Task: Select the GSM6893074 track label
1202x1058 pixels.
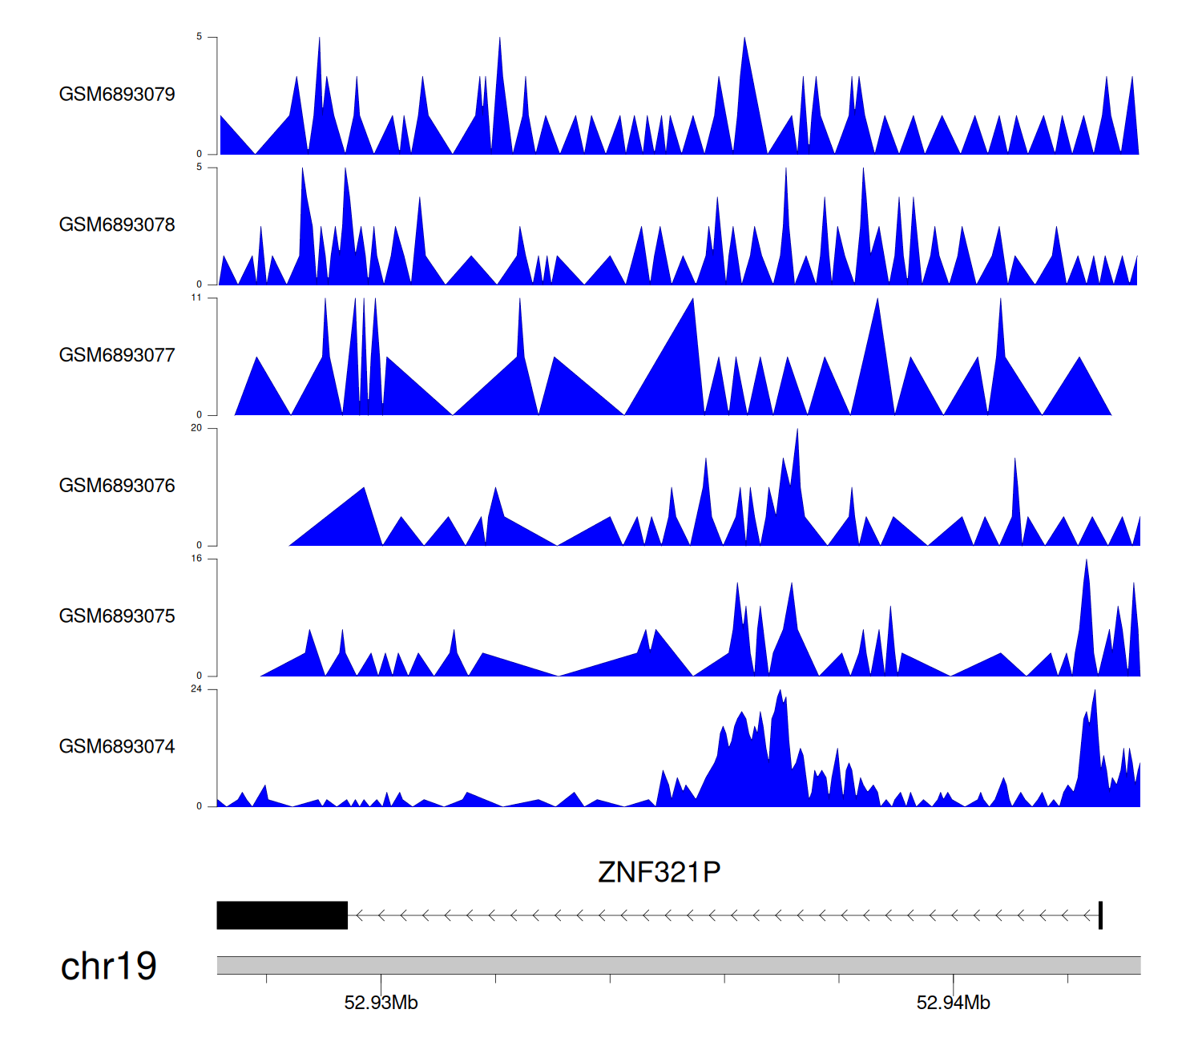Action: click(x=117, y=747)
